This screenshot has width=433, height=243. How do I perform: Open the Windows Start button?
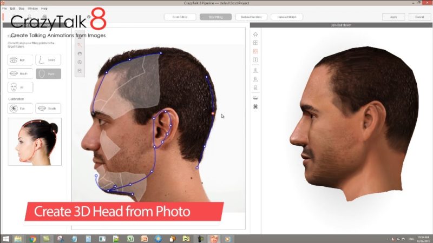click(x=6, y=239)
